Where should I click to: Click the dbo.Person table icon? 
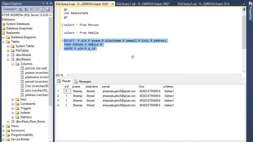[13, 60]
